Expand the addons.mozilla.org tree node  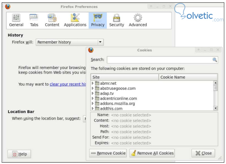[x=92, y=104]
